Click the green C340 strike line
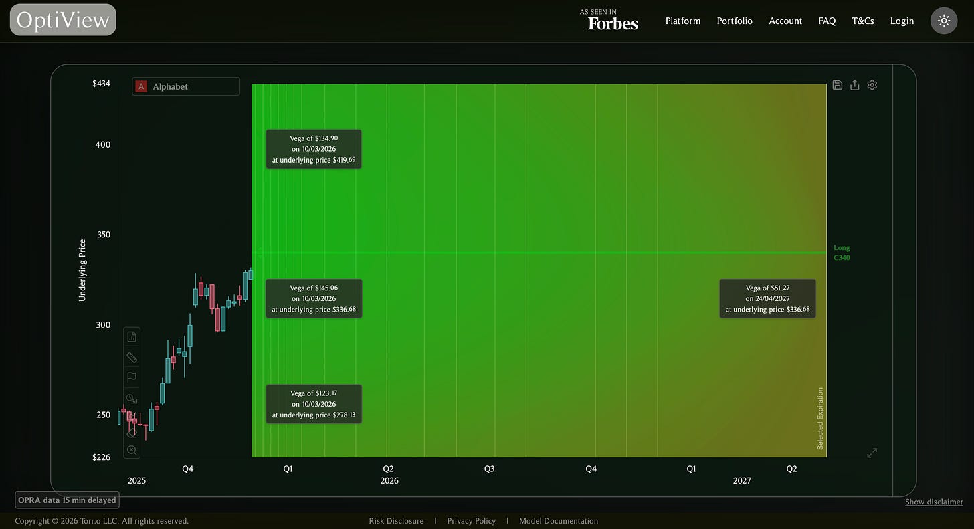This screenshot has width=974, height=529. (539, 253)
